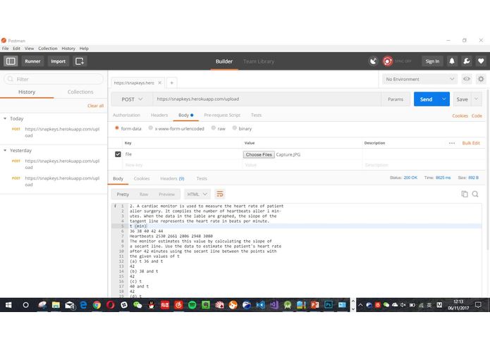
Task: Click the Runner button
Action: coord(32,61)
